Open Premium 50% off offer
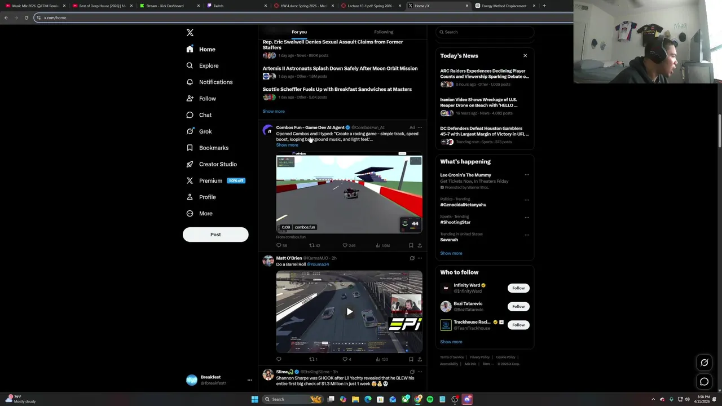 tap(215, 180)
